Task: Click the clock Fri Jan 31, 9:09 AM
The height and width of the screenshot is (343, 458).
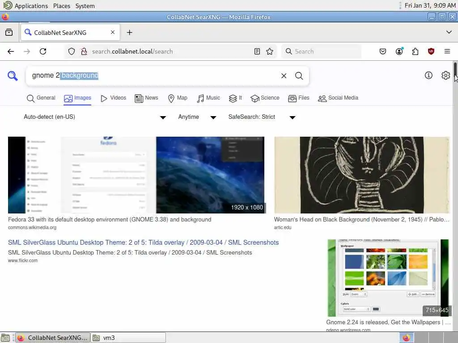Action: click(x=430, y=5)
